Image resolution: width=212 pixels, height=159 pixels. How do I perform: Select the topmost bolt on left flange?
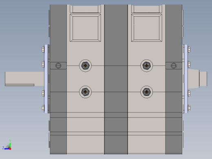[43, 50]
